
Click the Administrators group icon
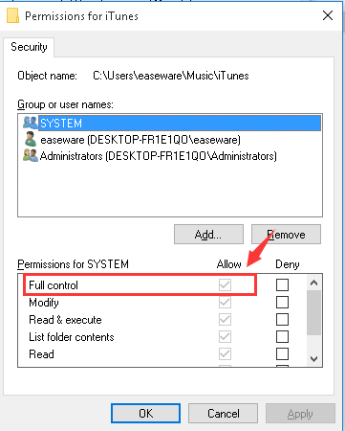click(31, 155)
